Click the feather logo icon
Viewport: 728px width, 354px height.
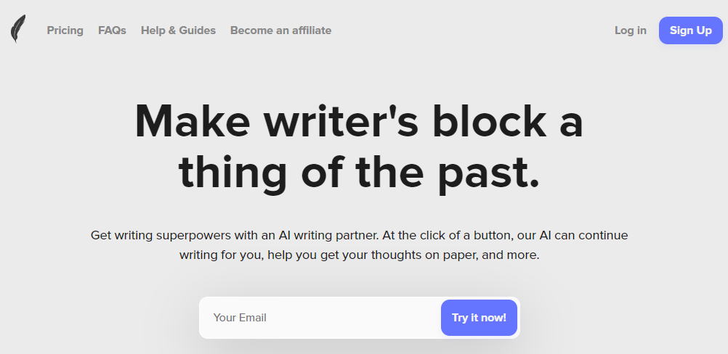[18, 29]
